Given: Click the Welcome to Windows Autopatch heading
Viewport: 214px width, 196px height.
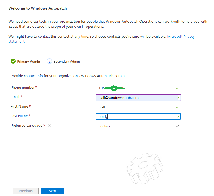Looking at the screenshot, I should click(38, 8).
